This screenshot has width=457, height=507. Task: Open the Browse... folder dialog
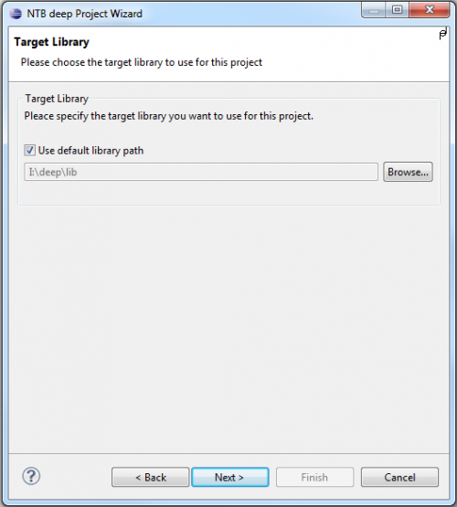tap(408, 172)
